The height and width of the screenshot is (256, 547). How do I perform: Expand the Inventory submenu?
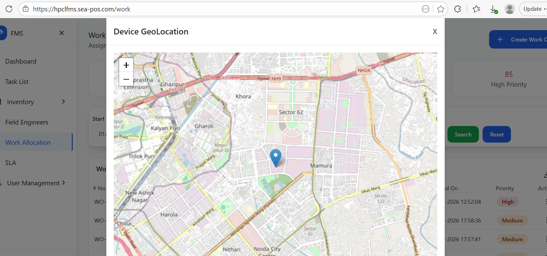click(x=63, y=102)
